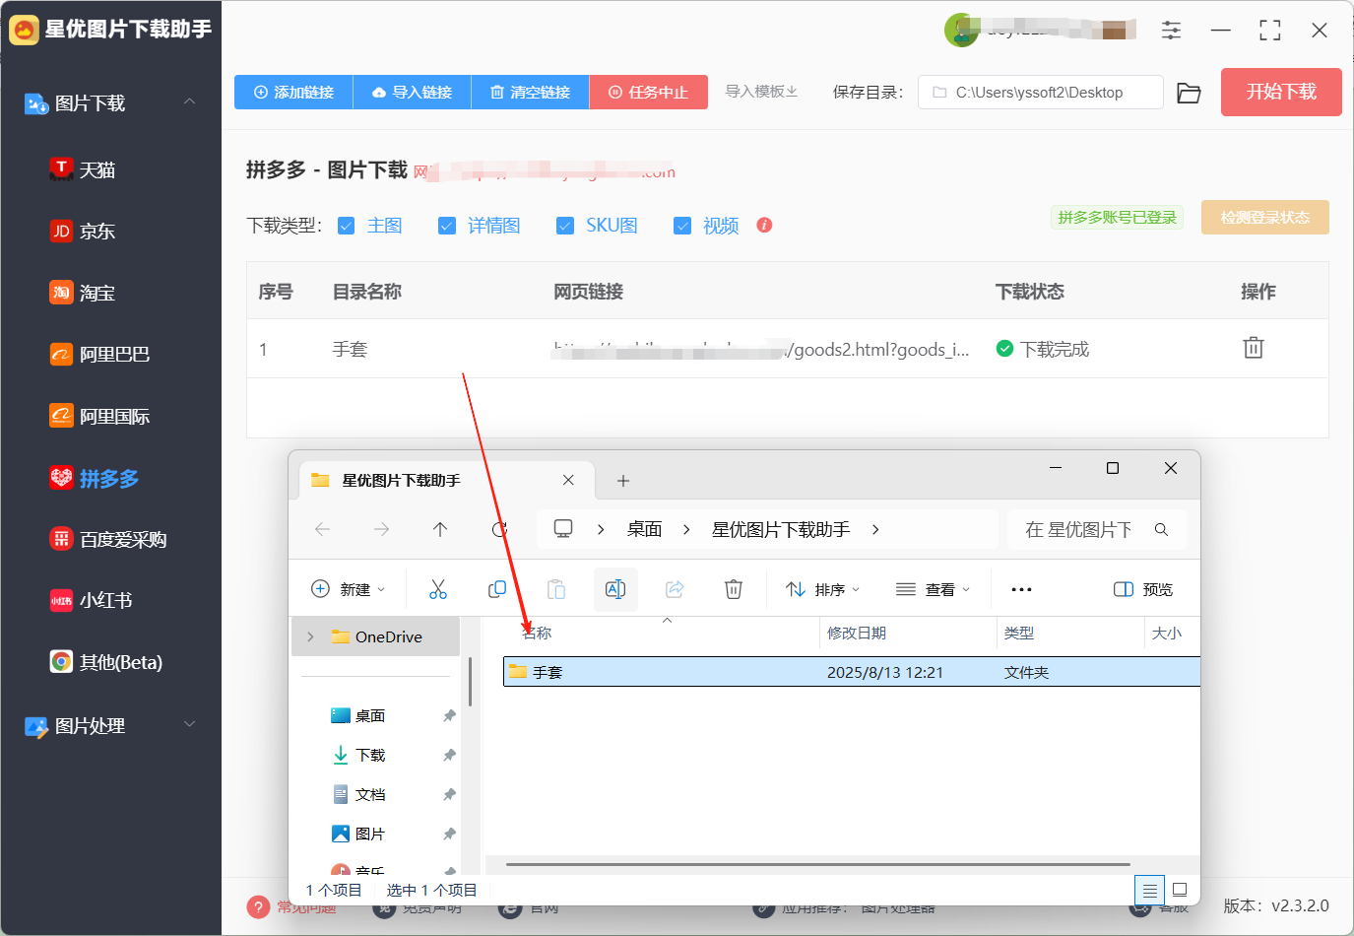
Task: Click the user avatar in title bar
Action: pos(961,30)
